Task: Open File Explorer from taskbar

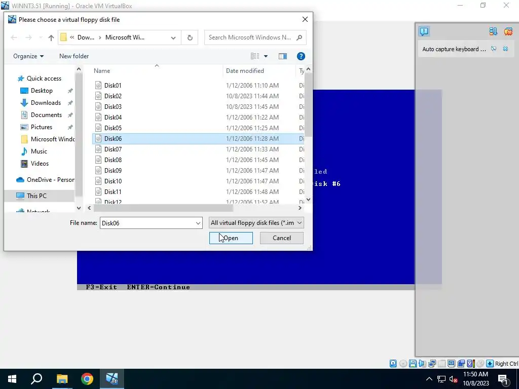Action: 62,379
